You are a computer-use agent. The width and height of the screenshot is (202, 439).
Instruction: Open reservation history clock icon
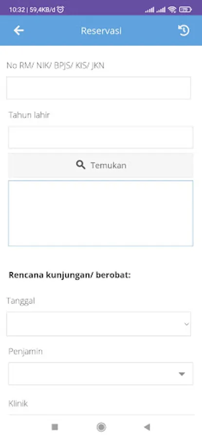coord(184,31)
